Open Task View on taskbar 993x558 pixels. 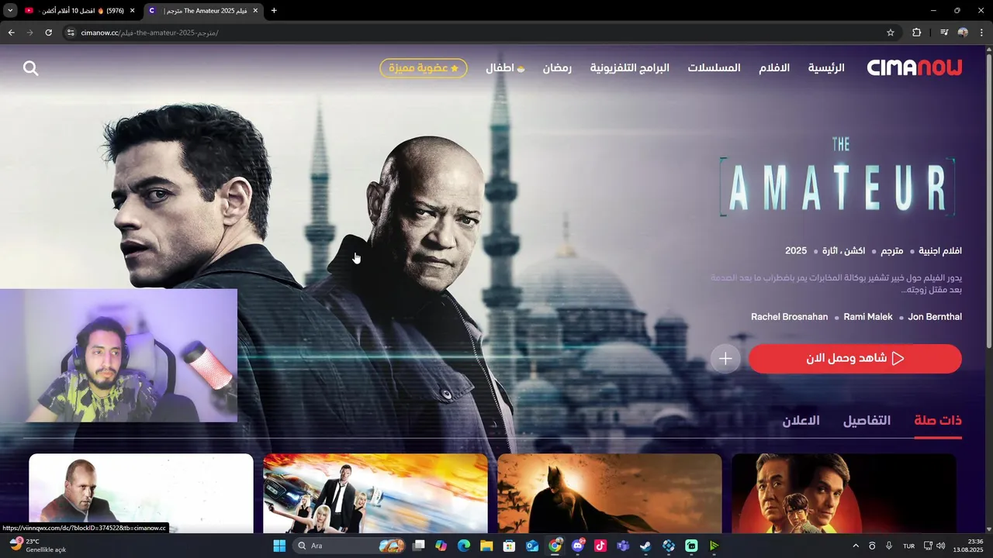(x=419, y=546)
